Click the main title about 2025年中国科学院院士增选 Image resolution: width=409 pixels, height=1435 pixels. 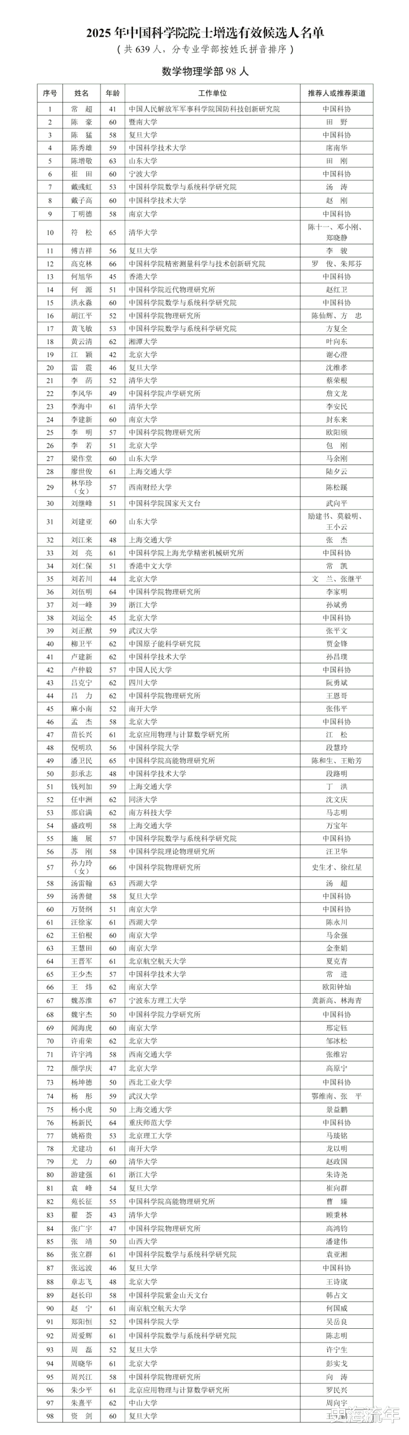[x=205, y=34]
